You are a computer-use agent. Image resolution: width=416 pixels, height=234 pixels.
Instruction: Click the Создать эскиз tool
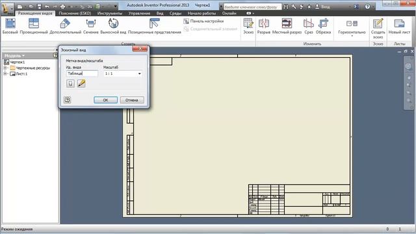point(378,28)
